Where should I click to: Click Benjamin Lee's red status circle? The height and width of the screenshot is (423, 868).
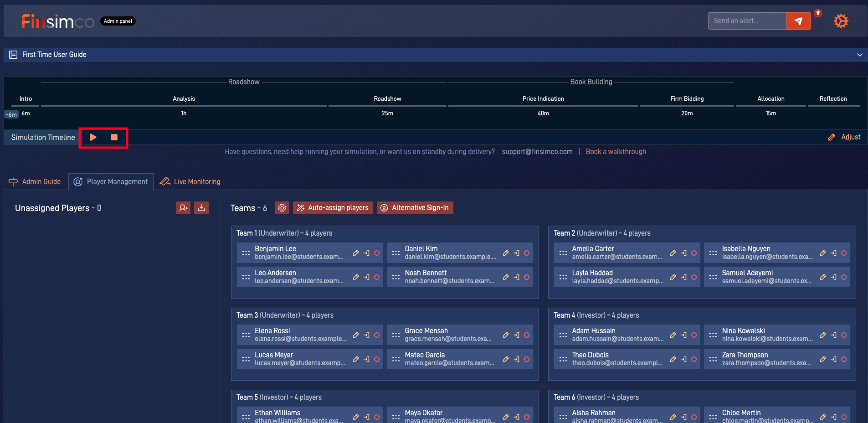click(x=377, y=253)
